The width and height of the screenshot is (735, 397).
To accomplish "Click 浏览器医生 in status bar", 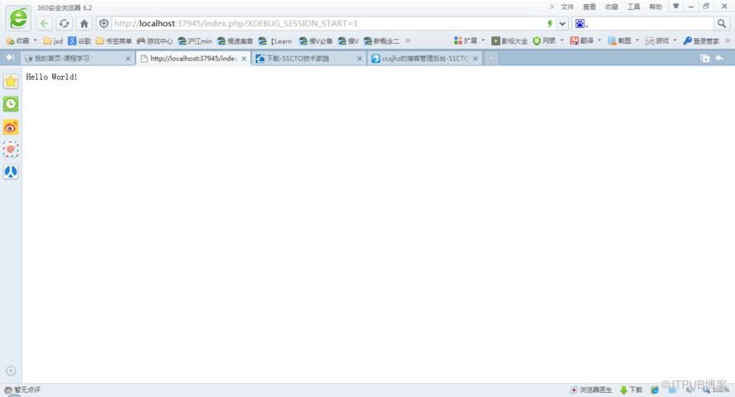I will click(x=591, y=390).
